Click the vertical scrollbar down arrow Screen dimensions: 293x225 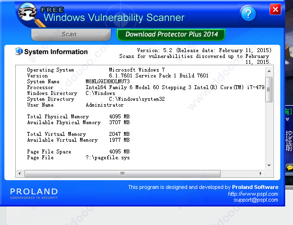269,166
